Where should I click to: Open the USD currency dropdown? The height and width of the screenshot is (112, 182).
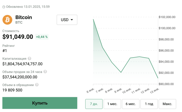tap(67, 20)
